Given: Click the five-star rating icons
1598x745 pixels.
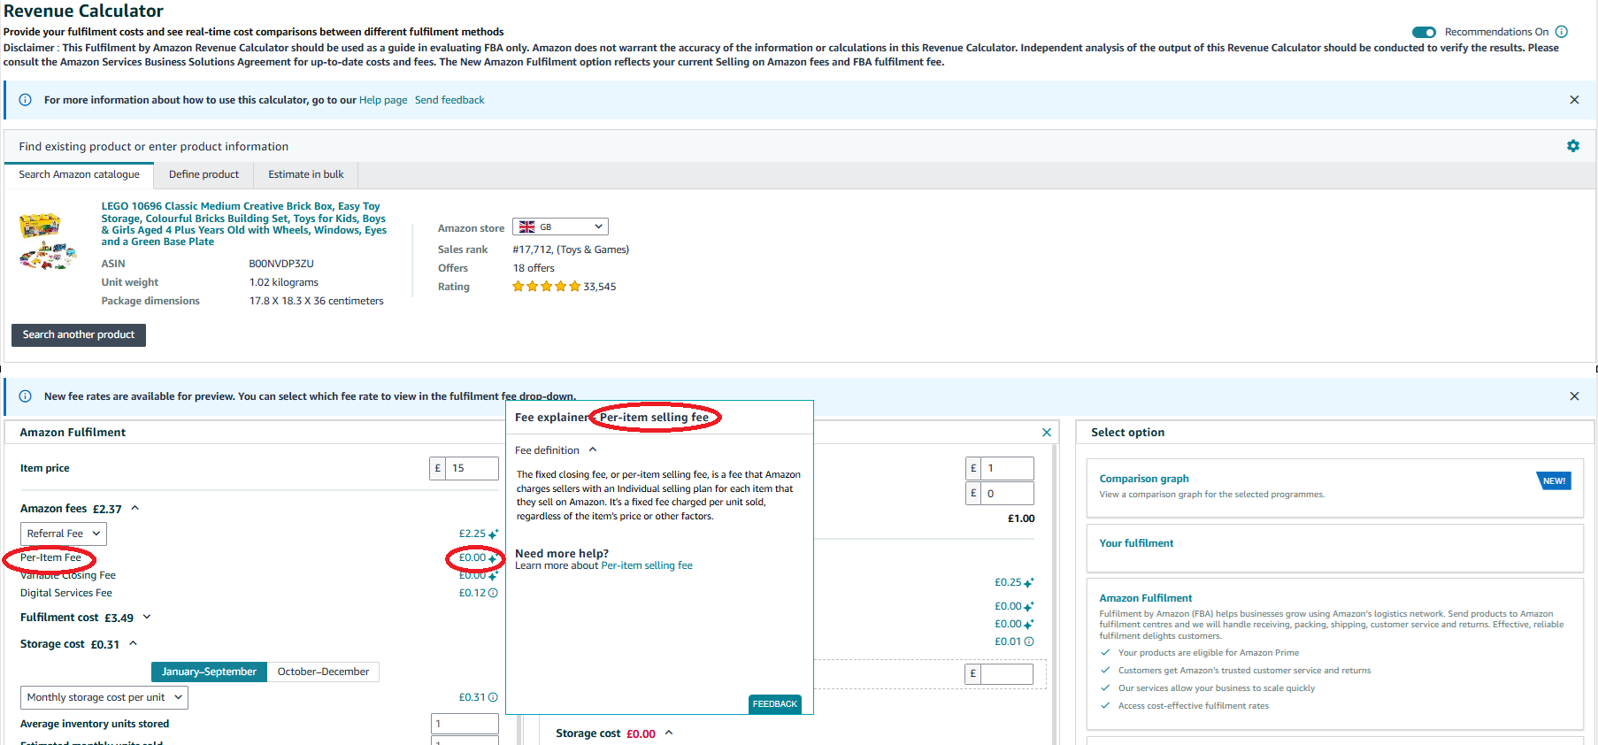Looking at the screenshot, I should coord(546,287).
